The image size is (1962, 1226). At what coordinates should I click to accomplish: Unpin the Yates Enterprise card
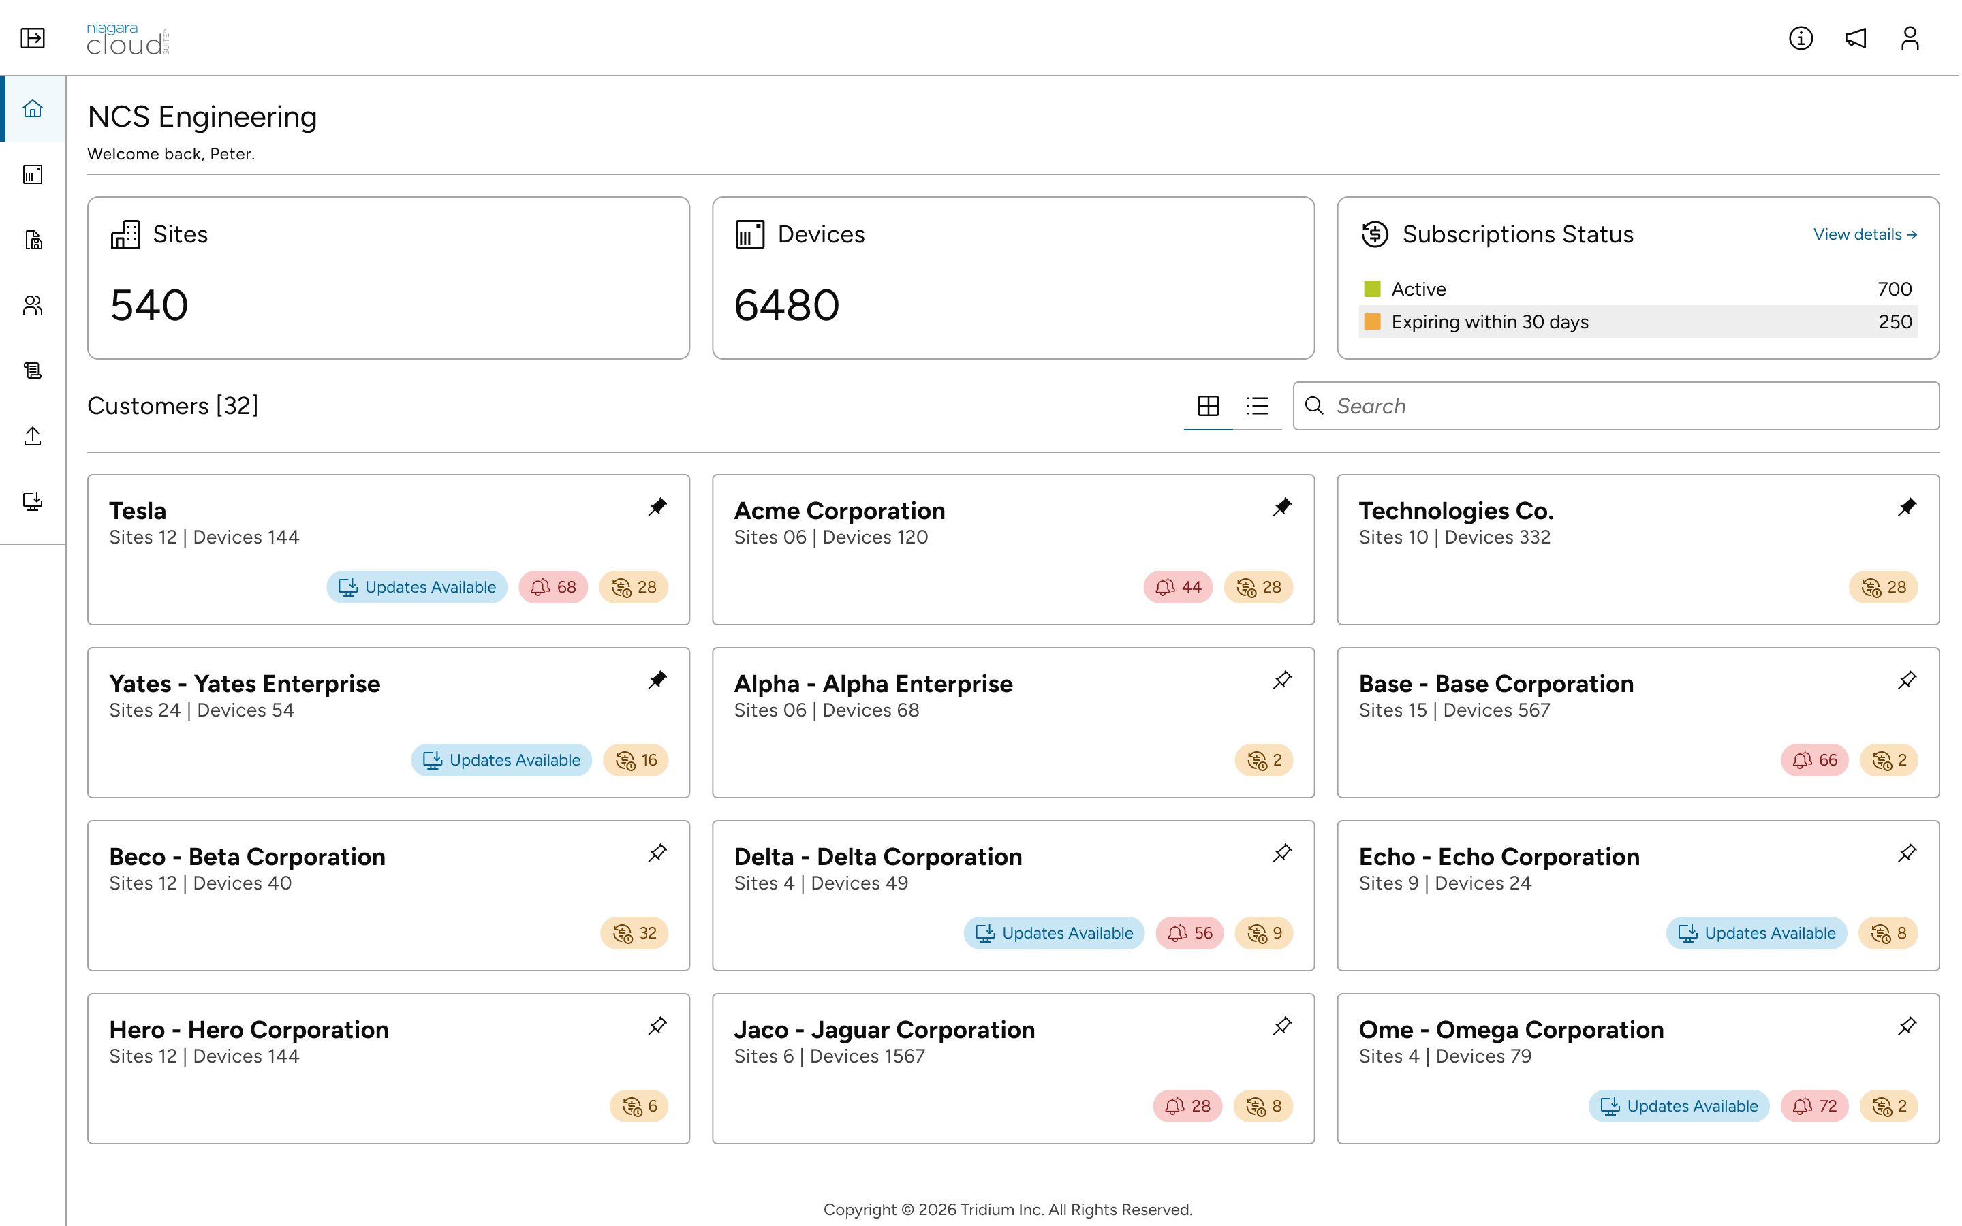click(657, 680)
